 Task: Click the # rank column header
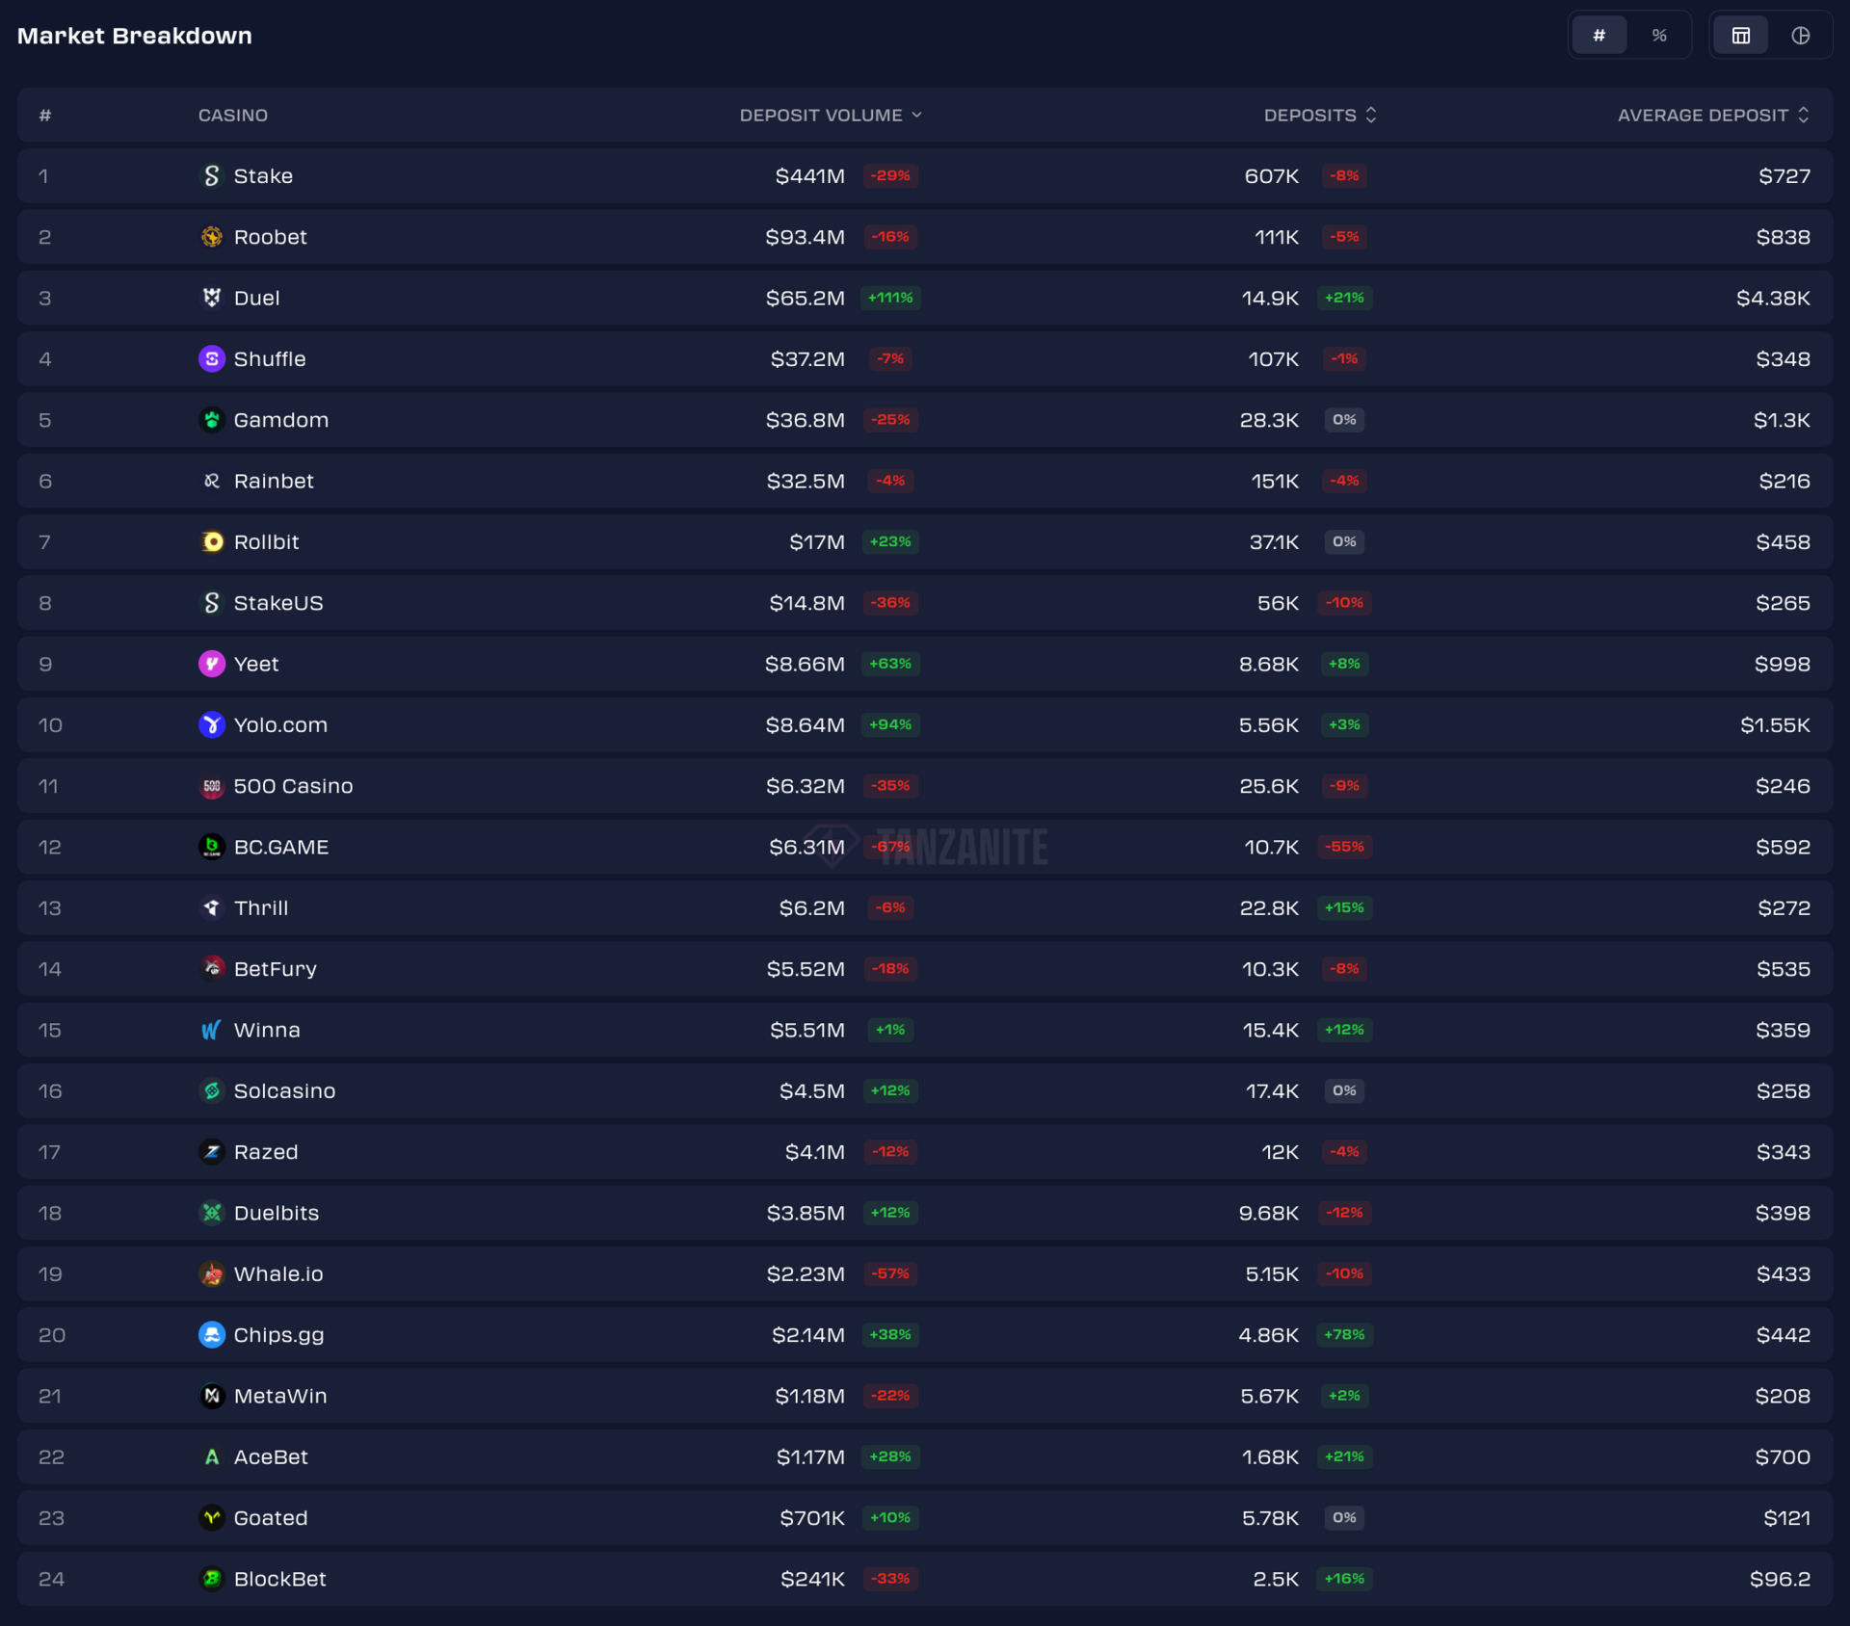click(x=44, y=115)
